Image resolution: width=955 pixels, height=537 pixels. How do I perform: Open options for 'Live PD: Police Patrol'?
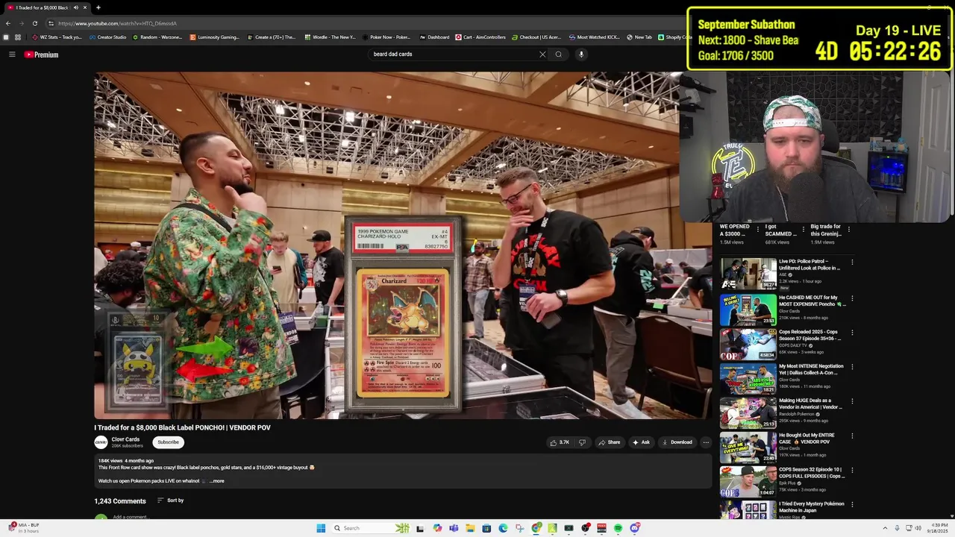[852, 263]
